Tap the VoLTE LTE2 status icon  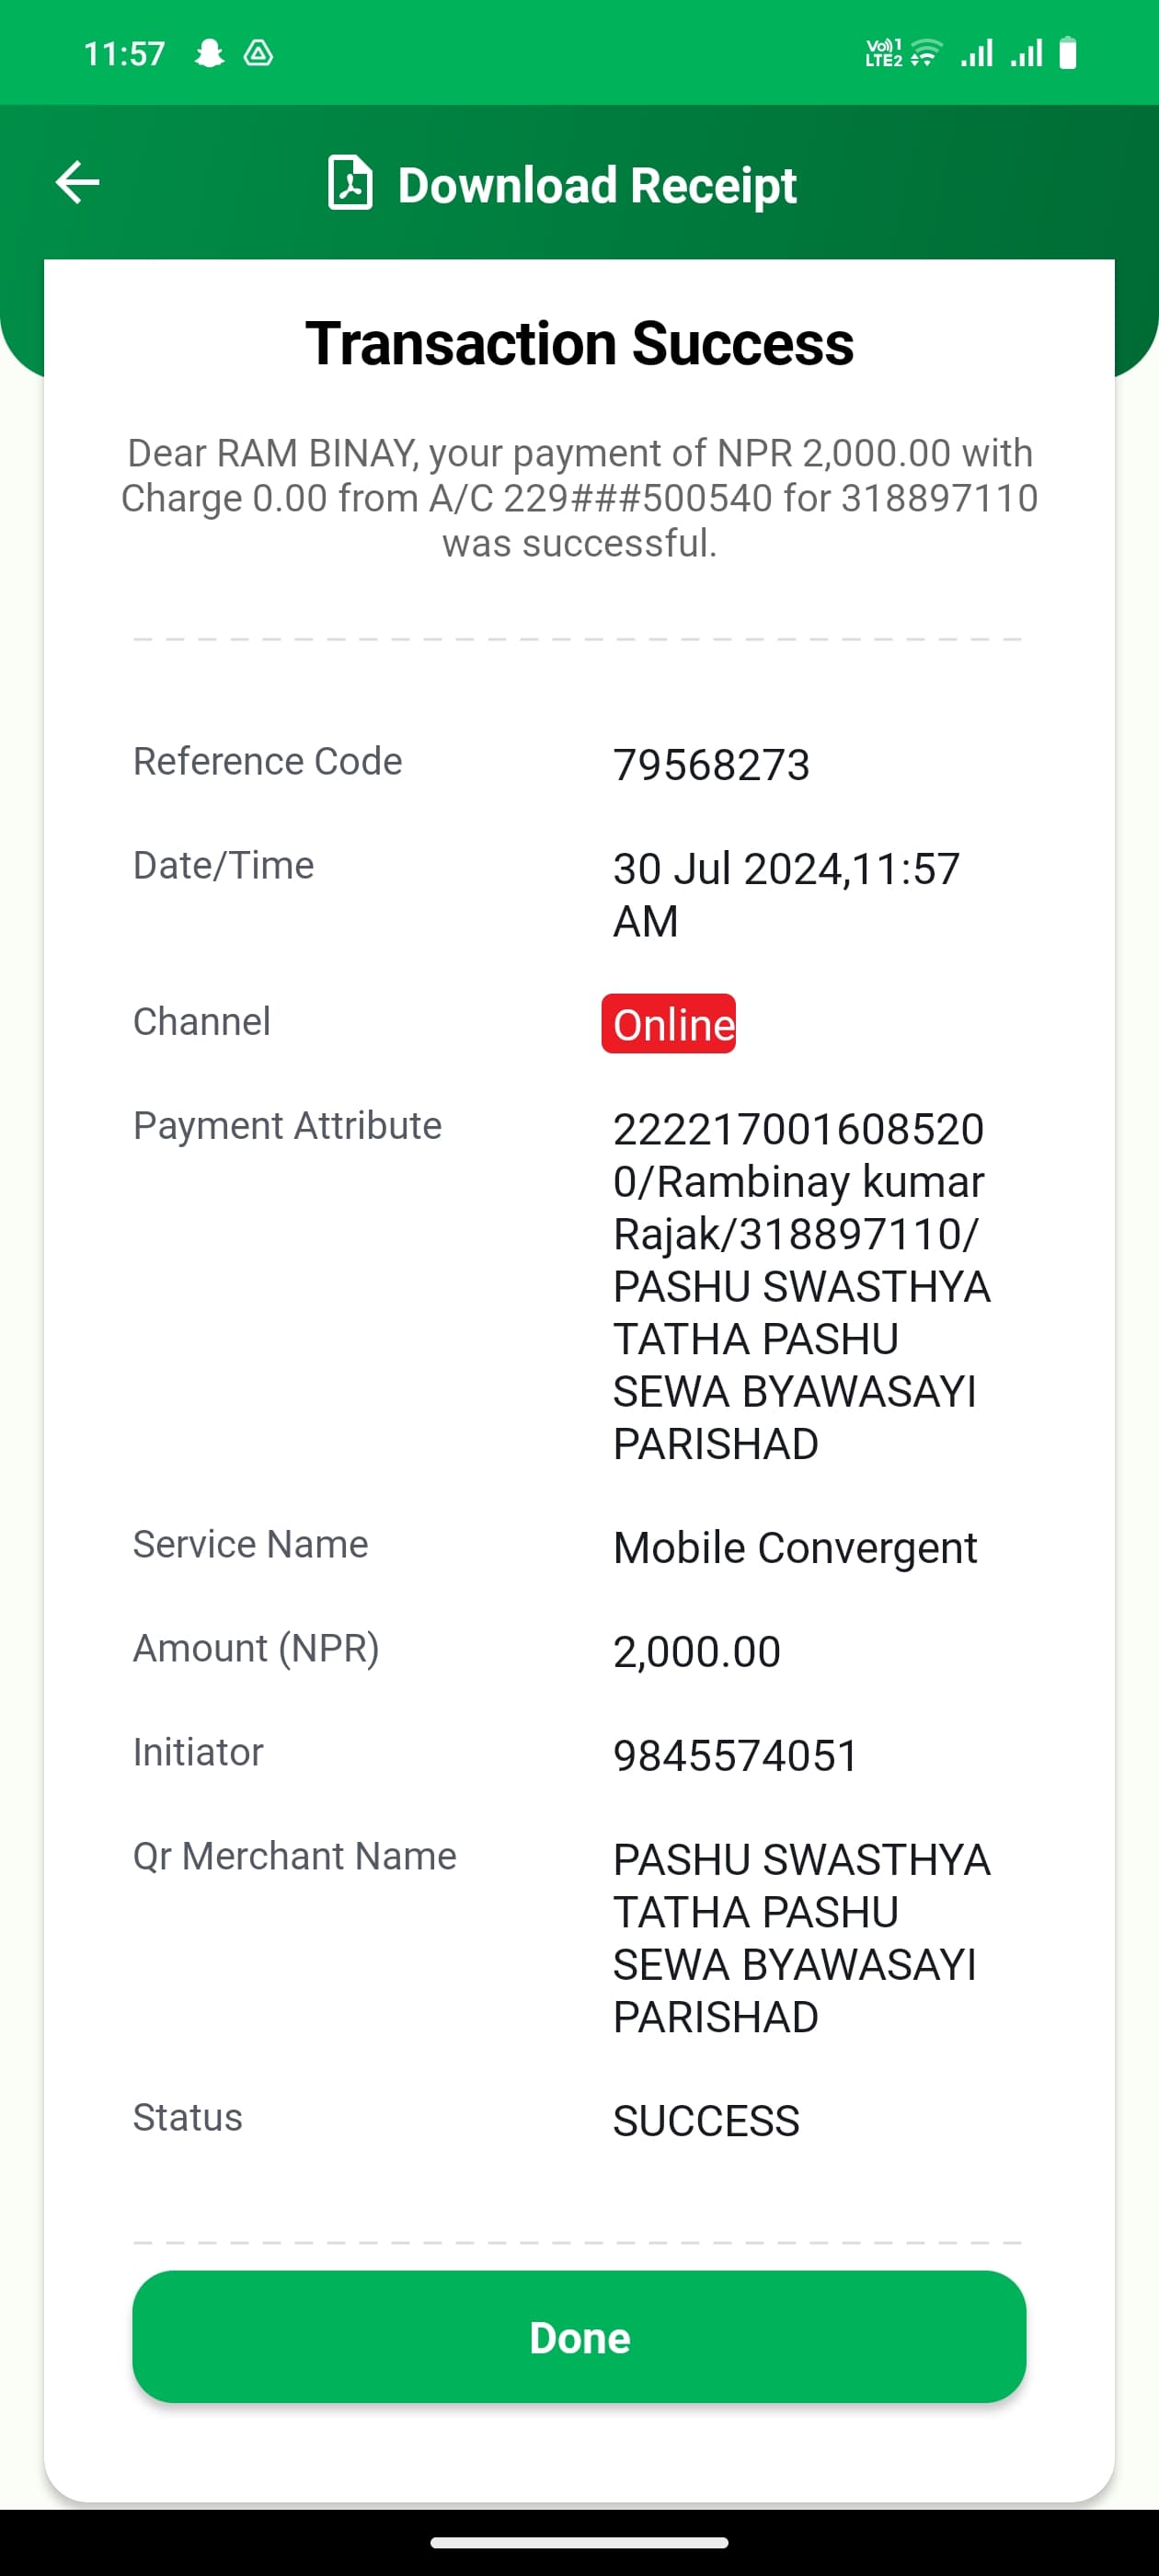[884, 53]
